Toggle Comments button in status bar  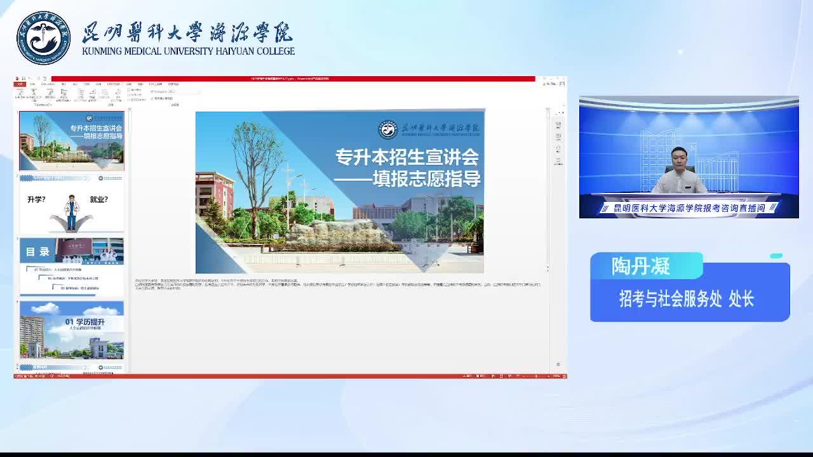[x=481, y=376]
